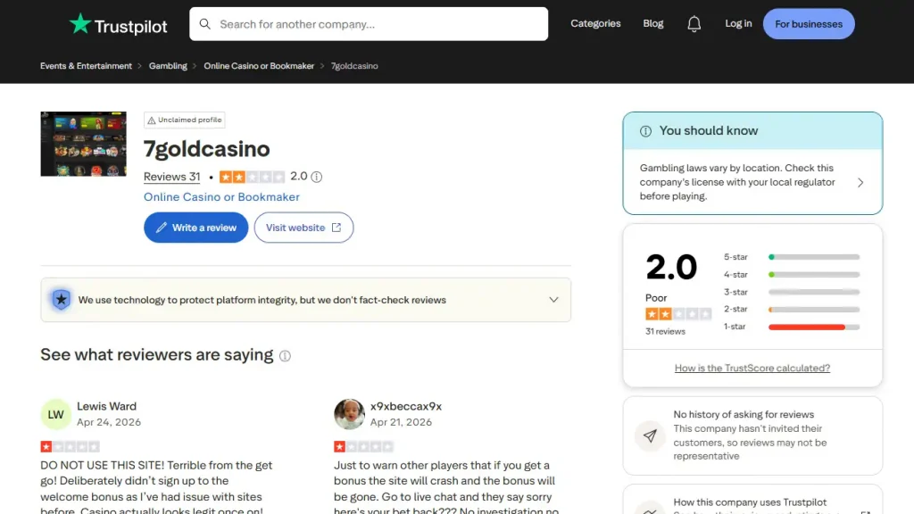Expand the platform integrity notice chevron
This screenshot has width=914, height=514.
pos(553,300)
